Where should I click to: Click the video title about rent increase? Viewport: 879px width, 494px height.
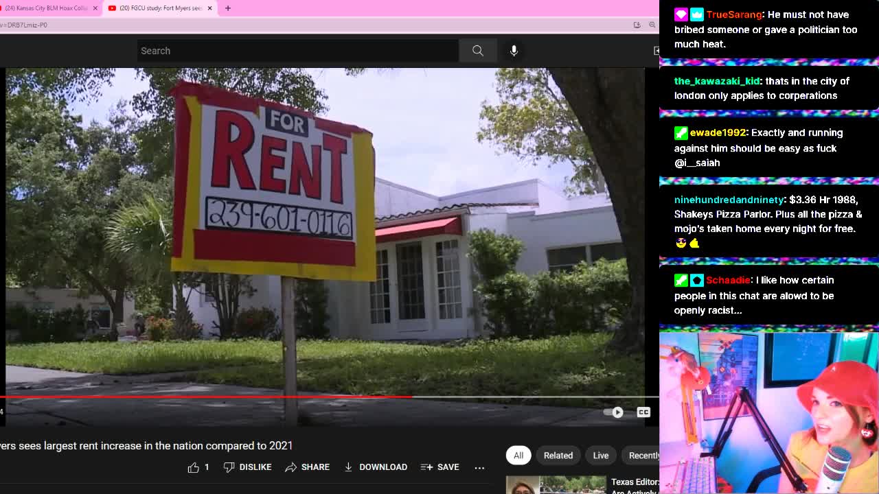pos(146,446)
